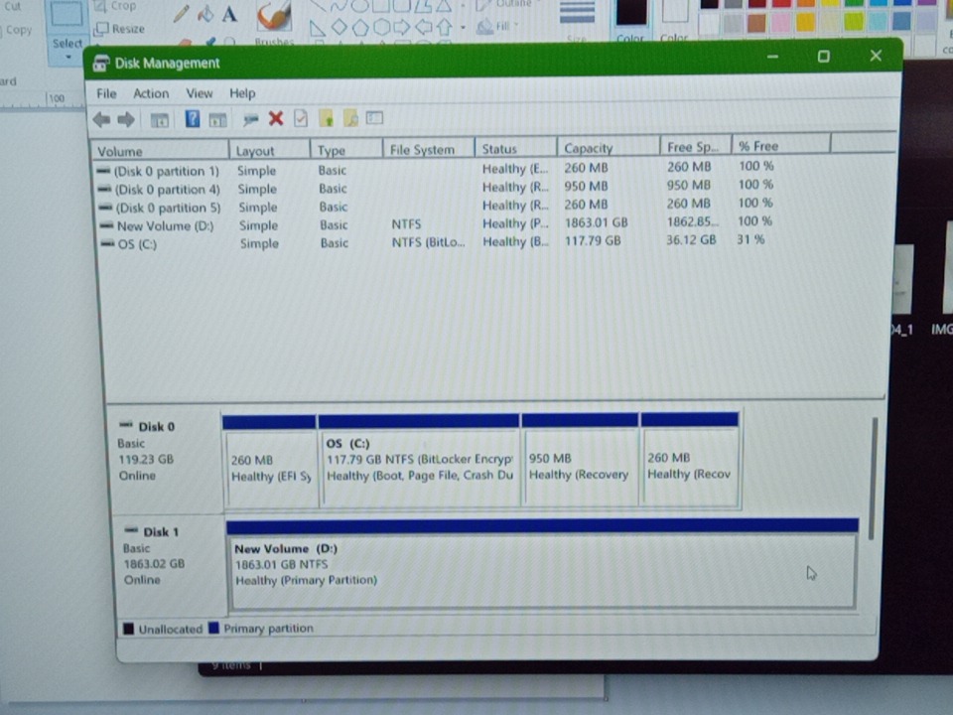The image size is (953, 715).
Task: Select the up arrow shape in Paint
Action: tap(445, 28)
